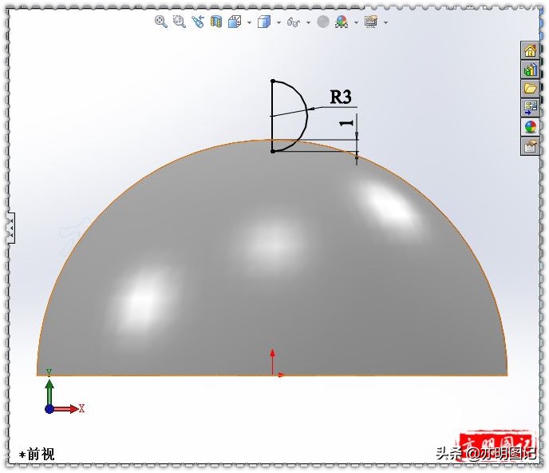Click the View Settings monitor icon
The width and height of the screenshot is (549, 473).
tap(371, 22)
